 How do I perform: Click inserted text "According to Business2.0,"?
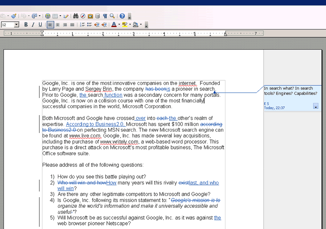coord(96,124)
